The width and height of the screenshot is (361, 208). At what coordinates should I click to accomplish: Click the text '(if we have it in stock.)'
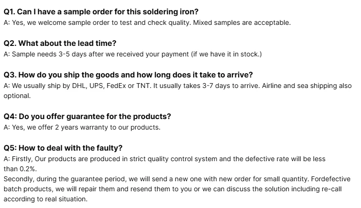pyautogui.click(x=226, y=54)
